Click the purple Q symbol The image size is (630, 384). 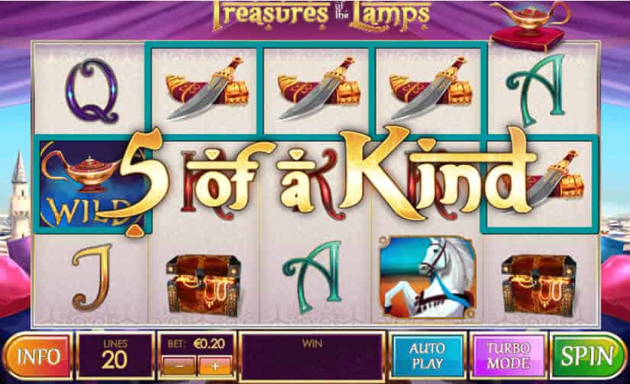pyautogui.click(x=92, y=91)
